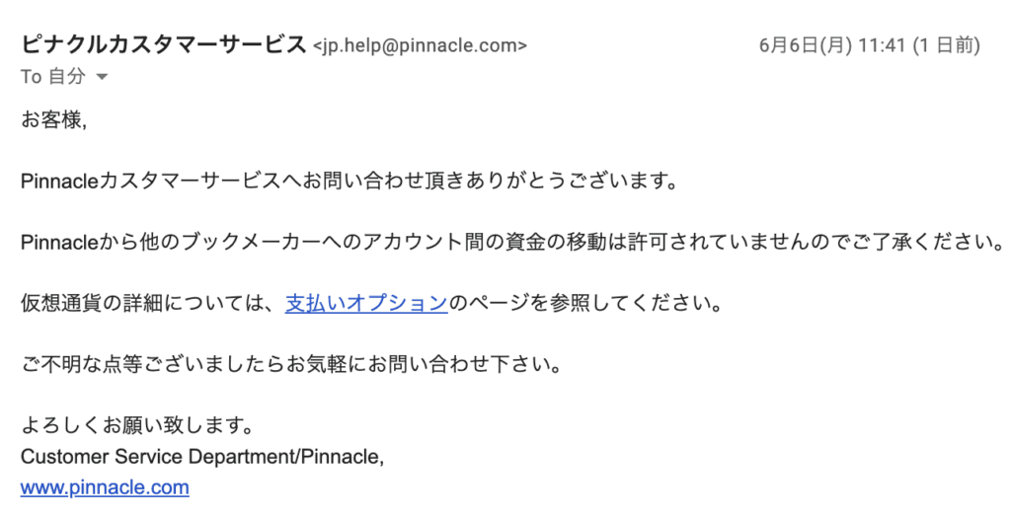The width and height of the screenshot is (1011, 516).
Task: Click the To 自分 recipient label
Action: tap(53, 77)
